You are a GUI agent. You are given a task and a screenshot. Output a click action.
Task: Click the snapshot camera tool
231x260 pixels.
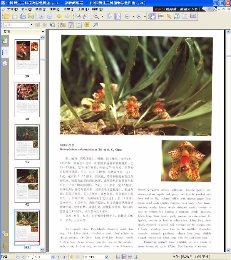coord(193,16)
